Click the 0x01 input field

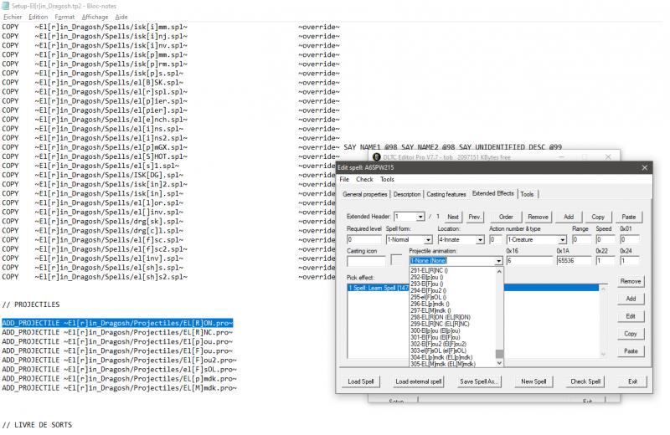coord(630,240)
